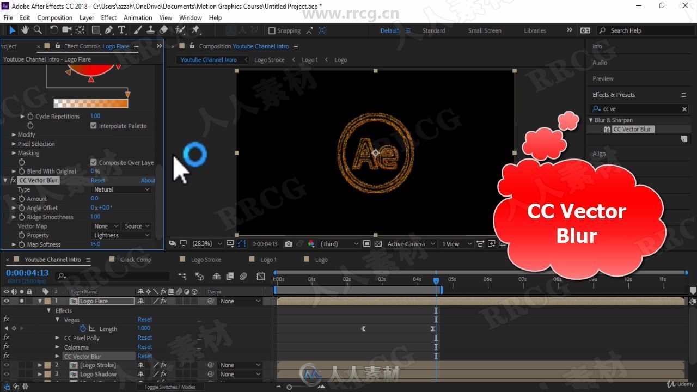Toggle the Length property stopwatch
The image size is (697, 392).
[x=83, y=329]
